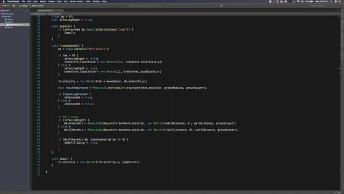Click 'void Update()' method declaration

[x=63, y=26]
